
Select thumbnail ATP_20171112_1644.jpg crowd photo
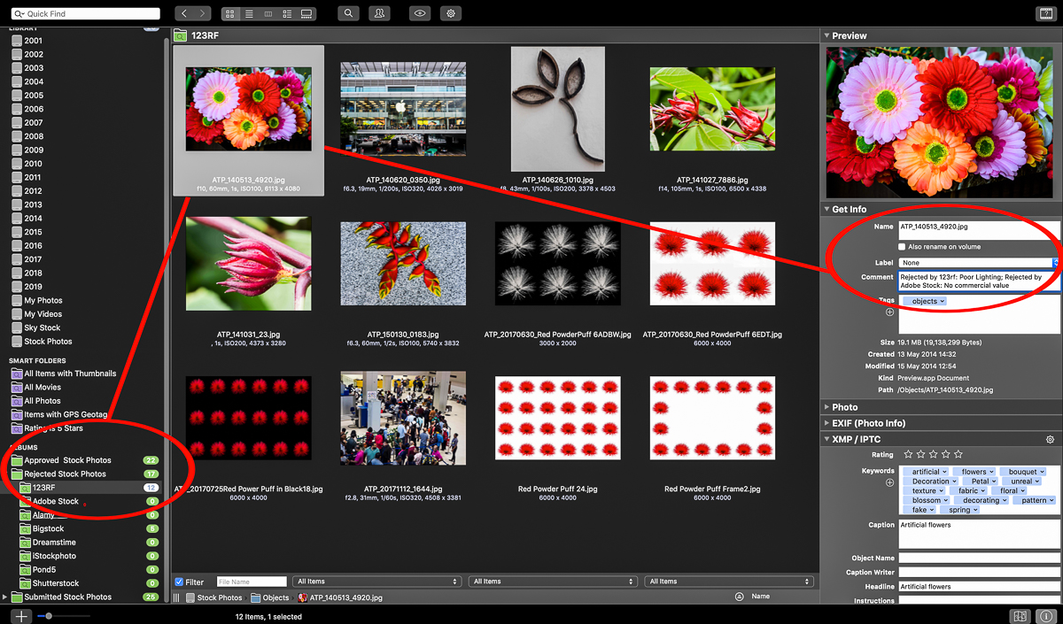point(403,418)
